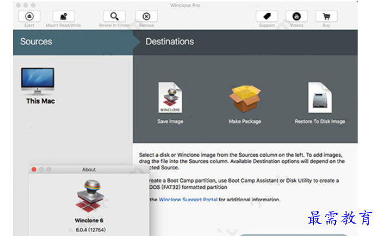Choose the Save Image destination
The width and height of the screenshot is (377, 236).
(x=170, y=103)
